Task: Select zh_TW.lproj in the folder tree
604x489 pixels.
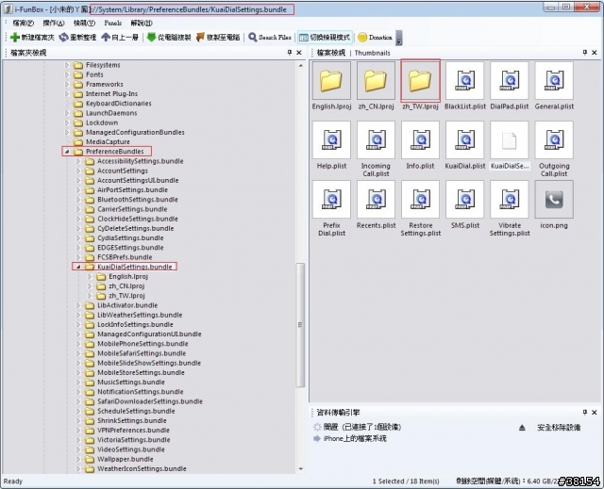Action: (x=126, y=296)
